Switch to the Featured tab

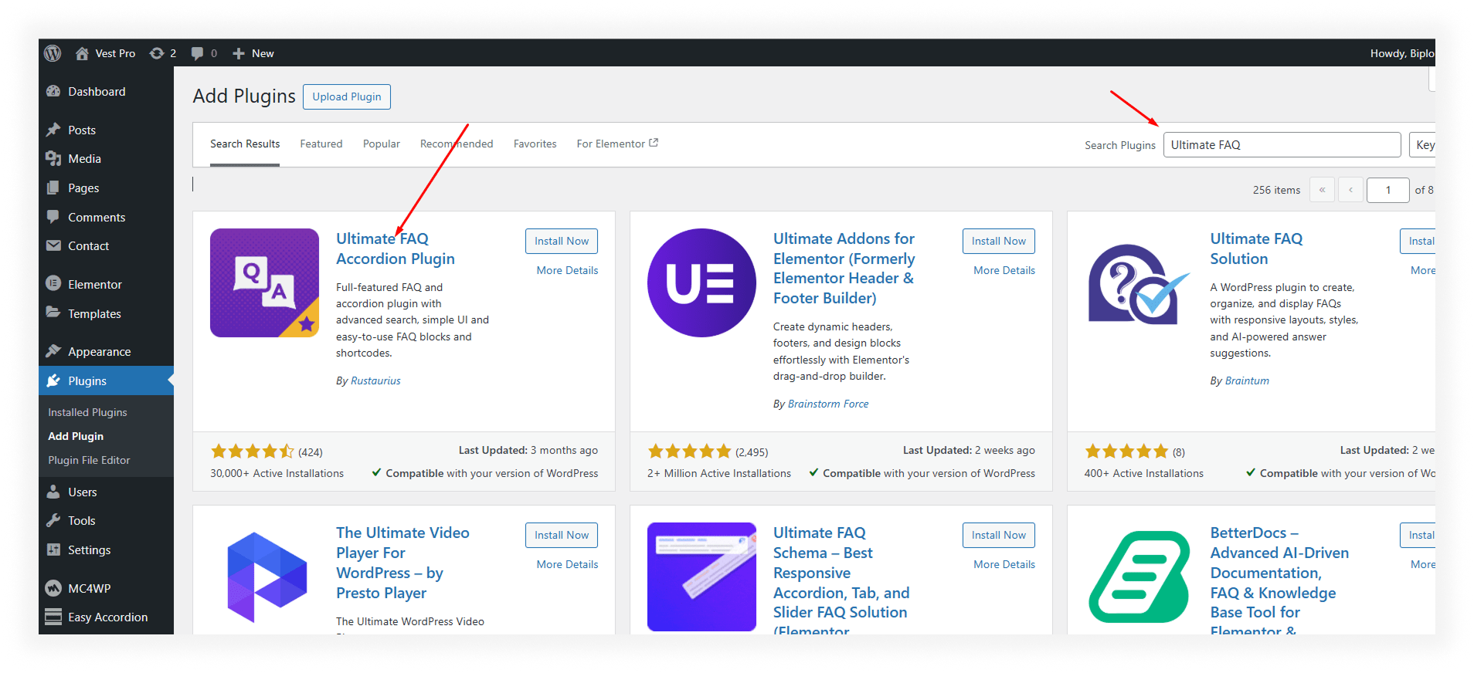(x=321, y=144)
